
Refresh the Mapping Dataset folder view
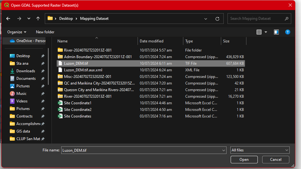coord(217,19)
